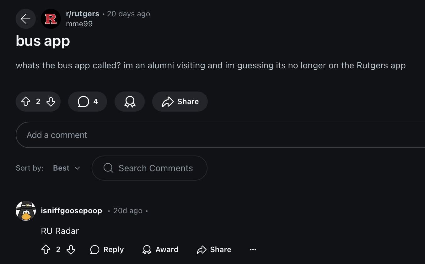Viewport: 425px width, 264px height.
Task: Click isniffgoosepoop's penguin avatar
Action: (x=26, y=211)
